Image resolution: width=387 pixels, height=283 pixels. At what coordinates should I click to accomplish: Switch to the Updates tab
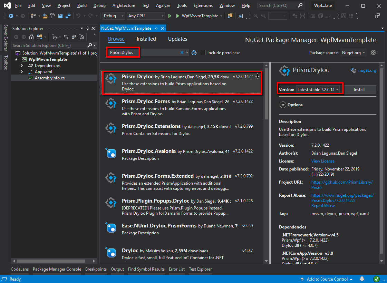click(177, 39)
